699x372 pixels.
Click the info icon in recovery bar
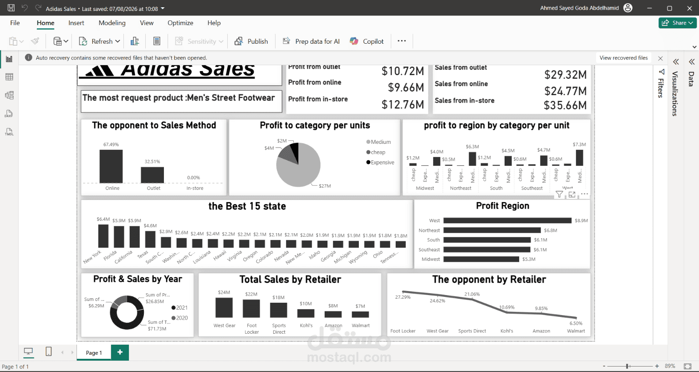tap(29, 58)
